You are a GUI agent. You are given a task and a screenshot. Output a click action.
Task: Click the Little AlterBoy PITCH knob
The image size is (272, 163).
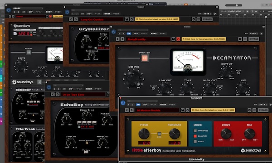144,134
